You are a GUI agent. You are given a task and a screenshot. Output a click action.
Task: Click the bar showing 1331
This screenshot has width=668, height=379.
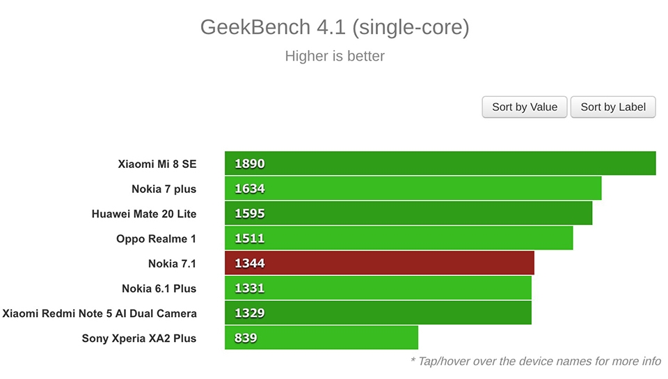coord(379,288)
